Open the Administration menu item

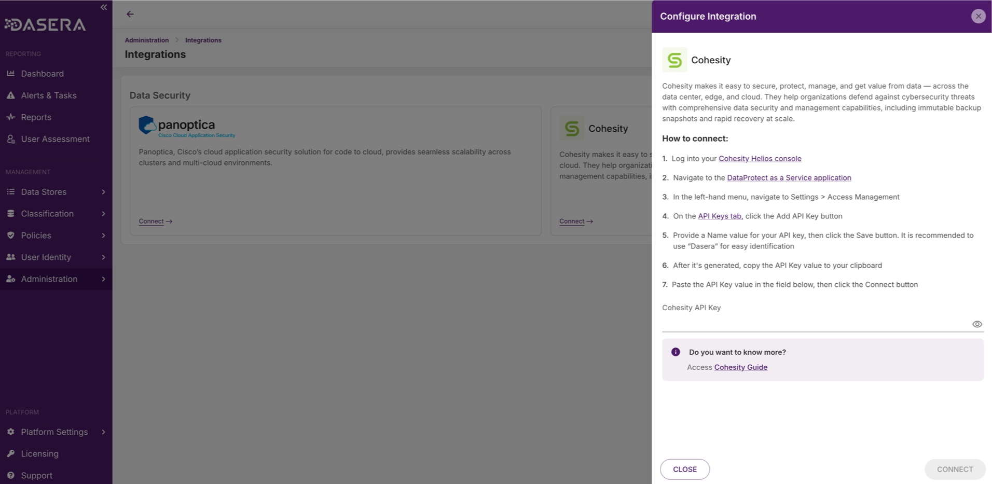pos(49,279)
